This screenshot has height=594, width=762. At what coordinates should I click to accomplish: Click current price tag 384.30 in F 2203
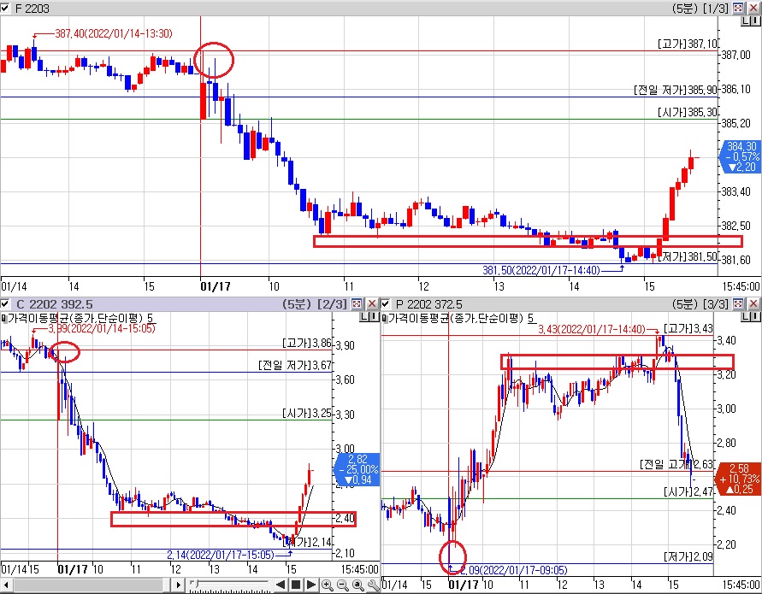tap(741, 156)
